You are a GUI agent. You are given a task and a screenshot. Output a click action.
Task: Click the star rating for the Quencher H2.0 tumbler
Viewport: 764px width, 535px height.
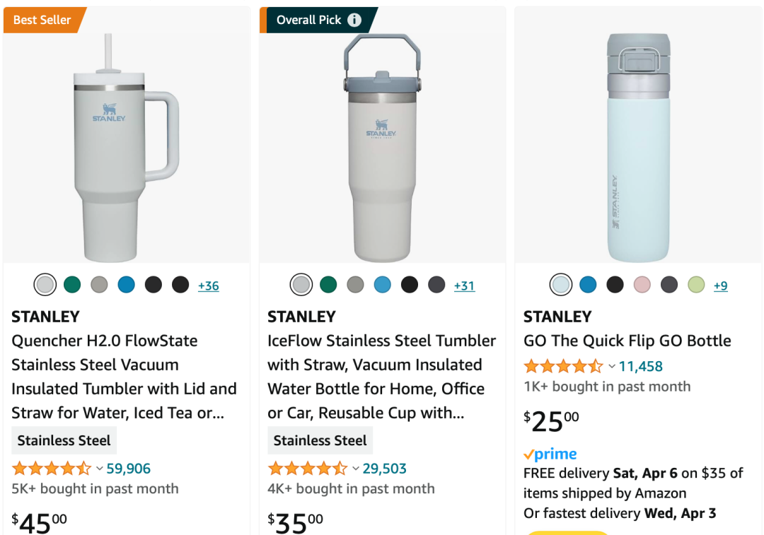pos(52,469)
